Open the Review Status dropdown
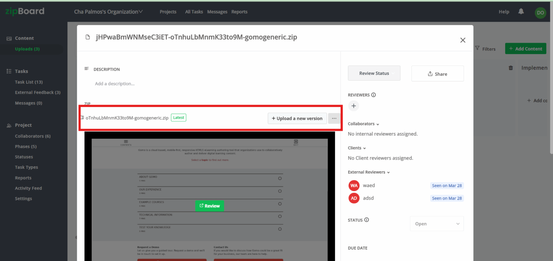 pos(374,73)
